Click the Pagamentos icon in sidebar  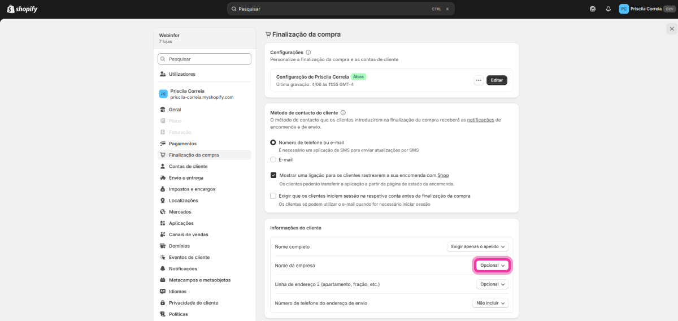tap(163, 144)
